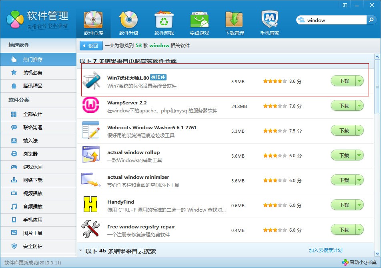Download actual window minimizer
This screenshot has width=381, height=268.
pyautogui.click(x=343, y=180)
